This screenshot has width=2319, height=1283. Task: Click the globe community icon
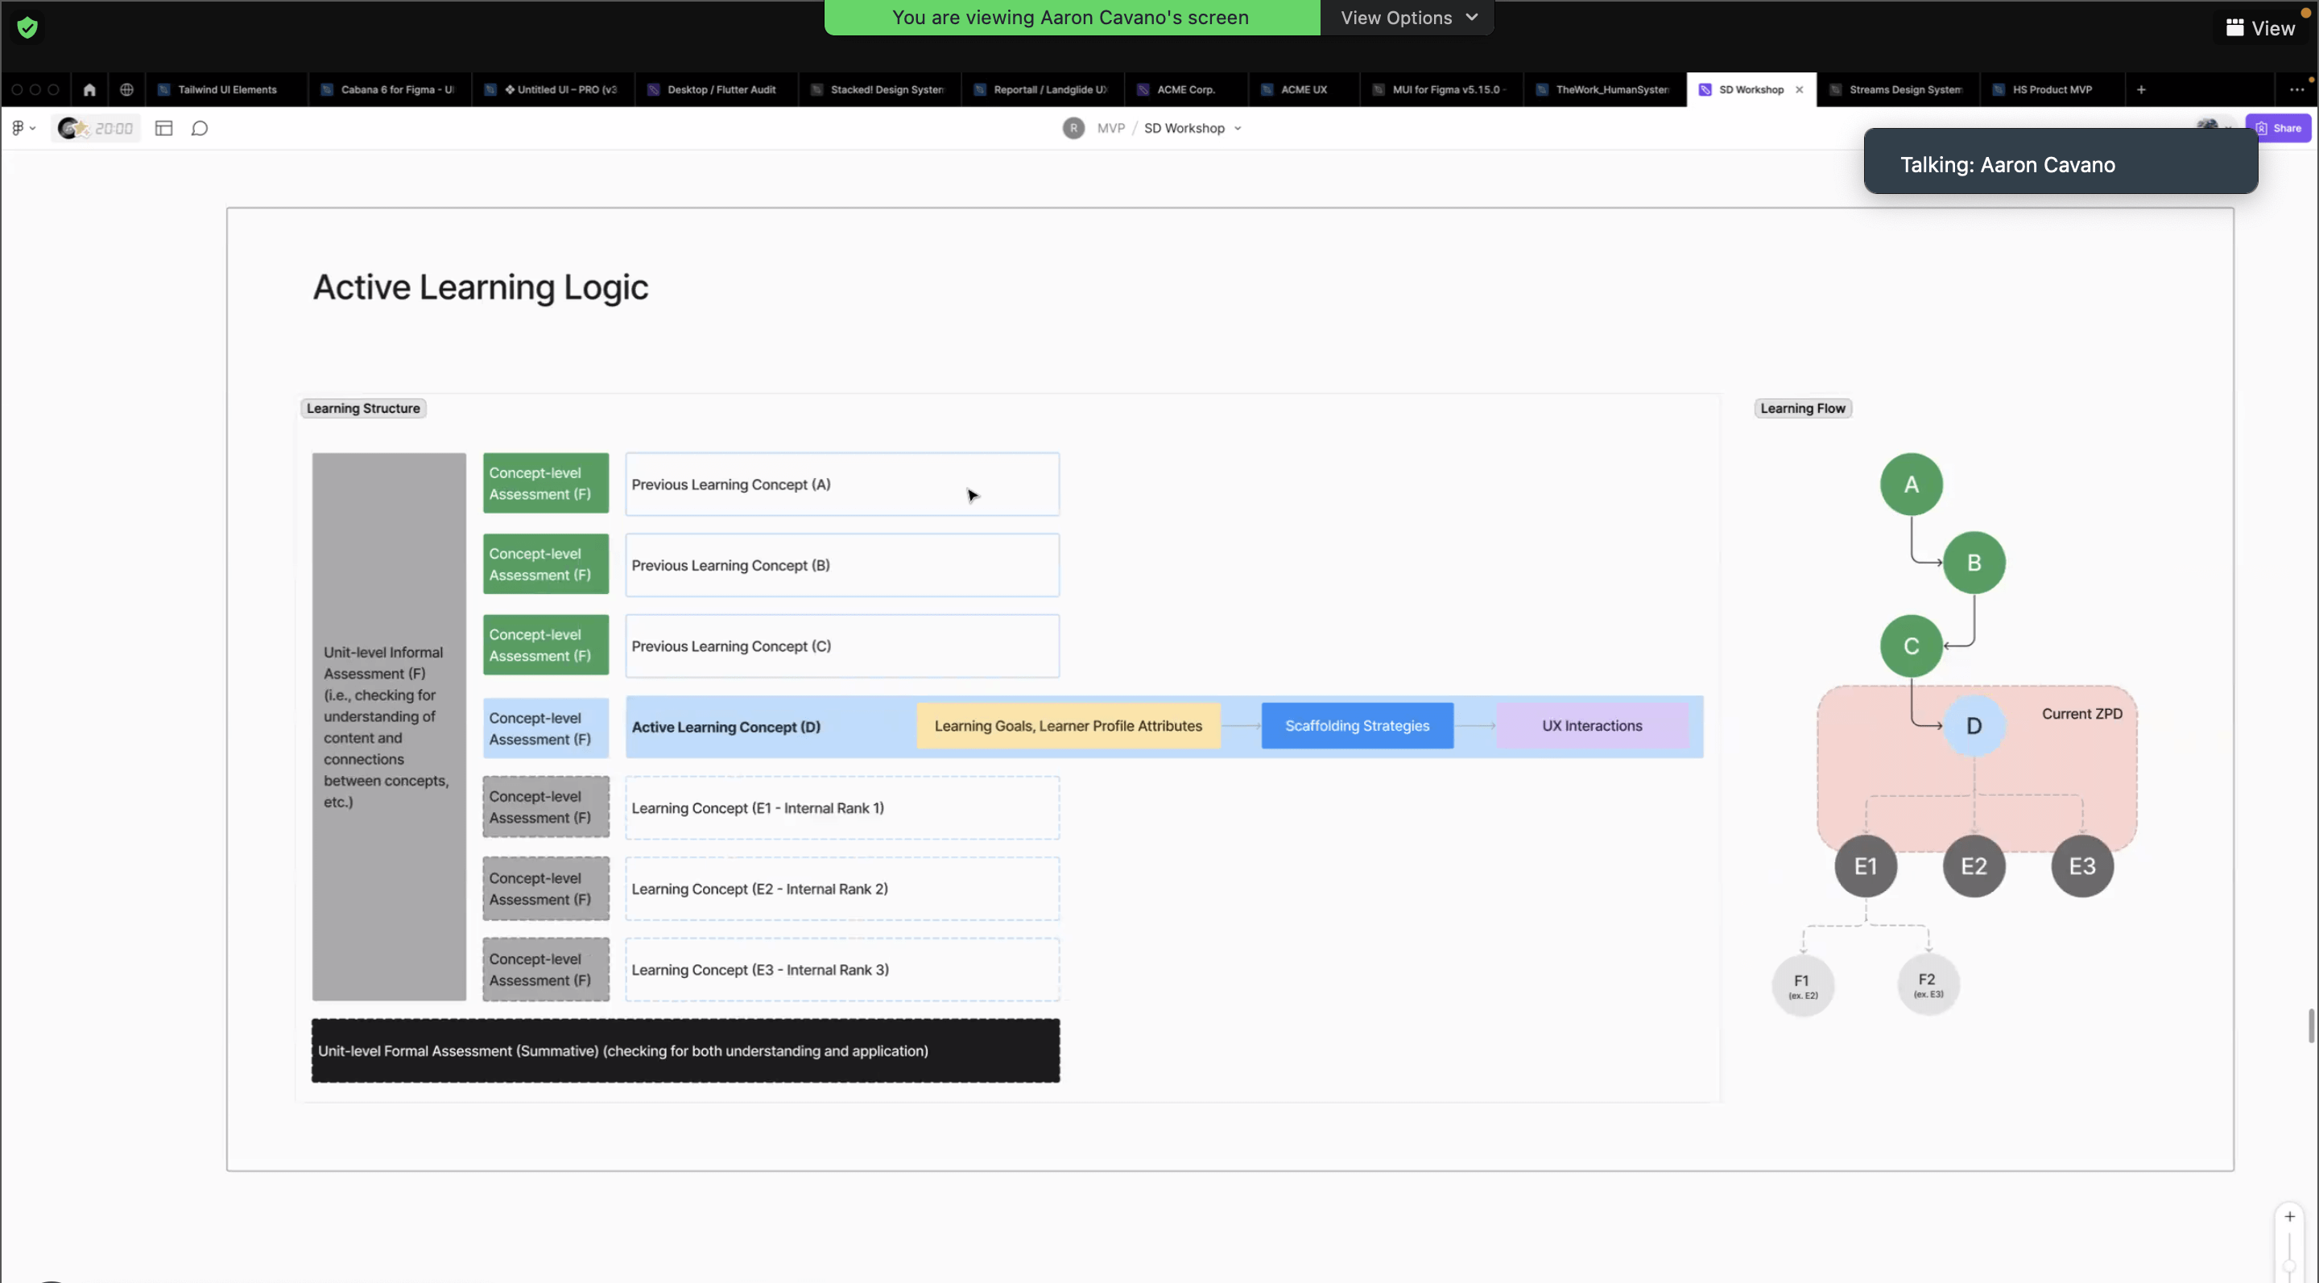click(127, 90)
